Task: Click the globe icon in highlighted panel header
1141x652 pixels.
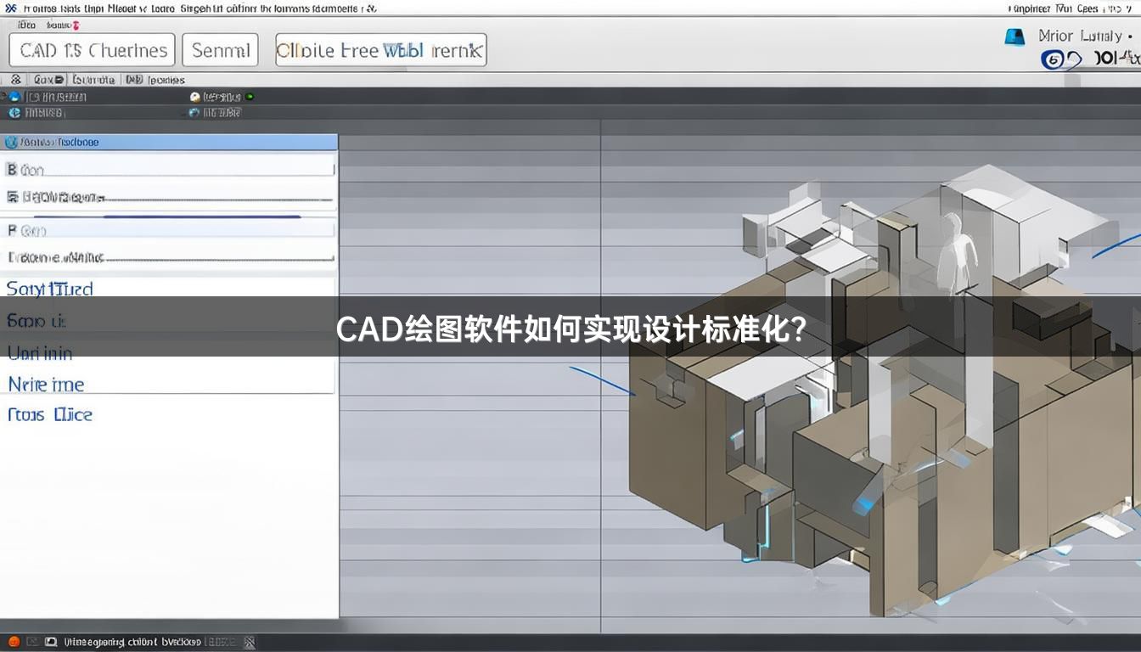Action: tap(11, 142)
